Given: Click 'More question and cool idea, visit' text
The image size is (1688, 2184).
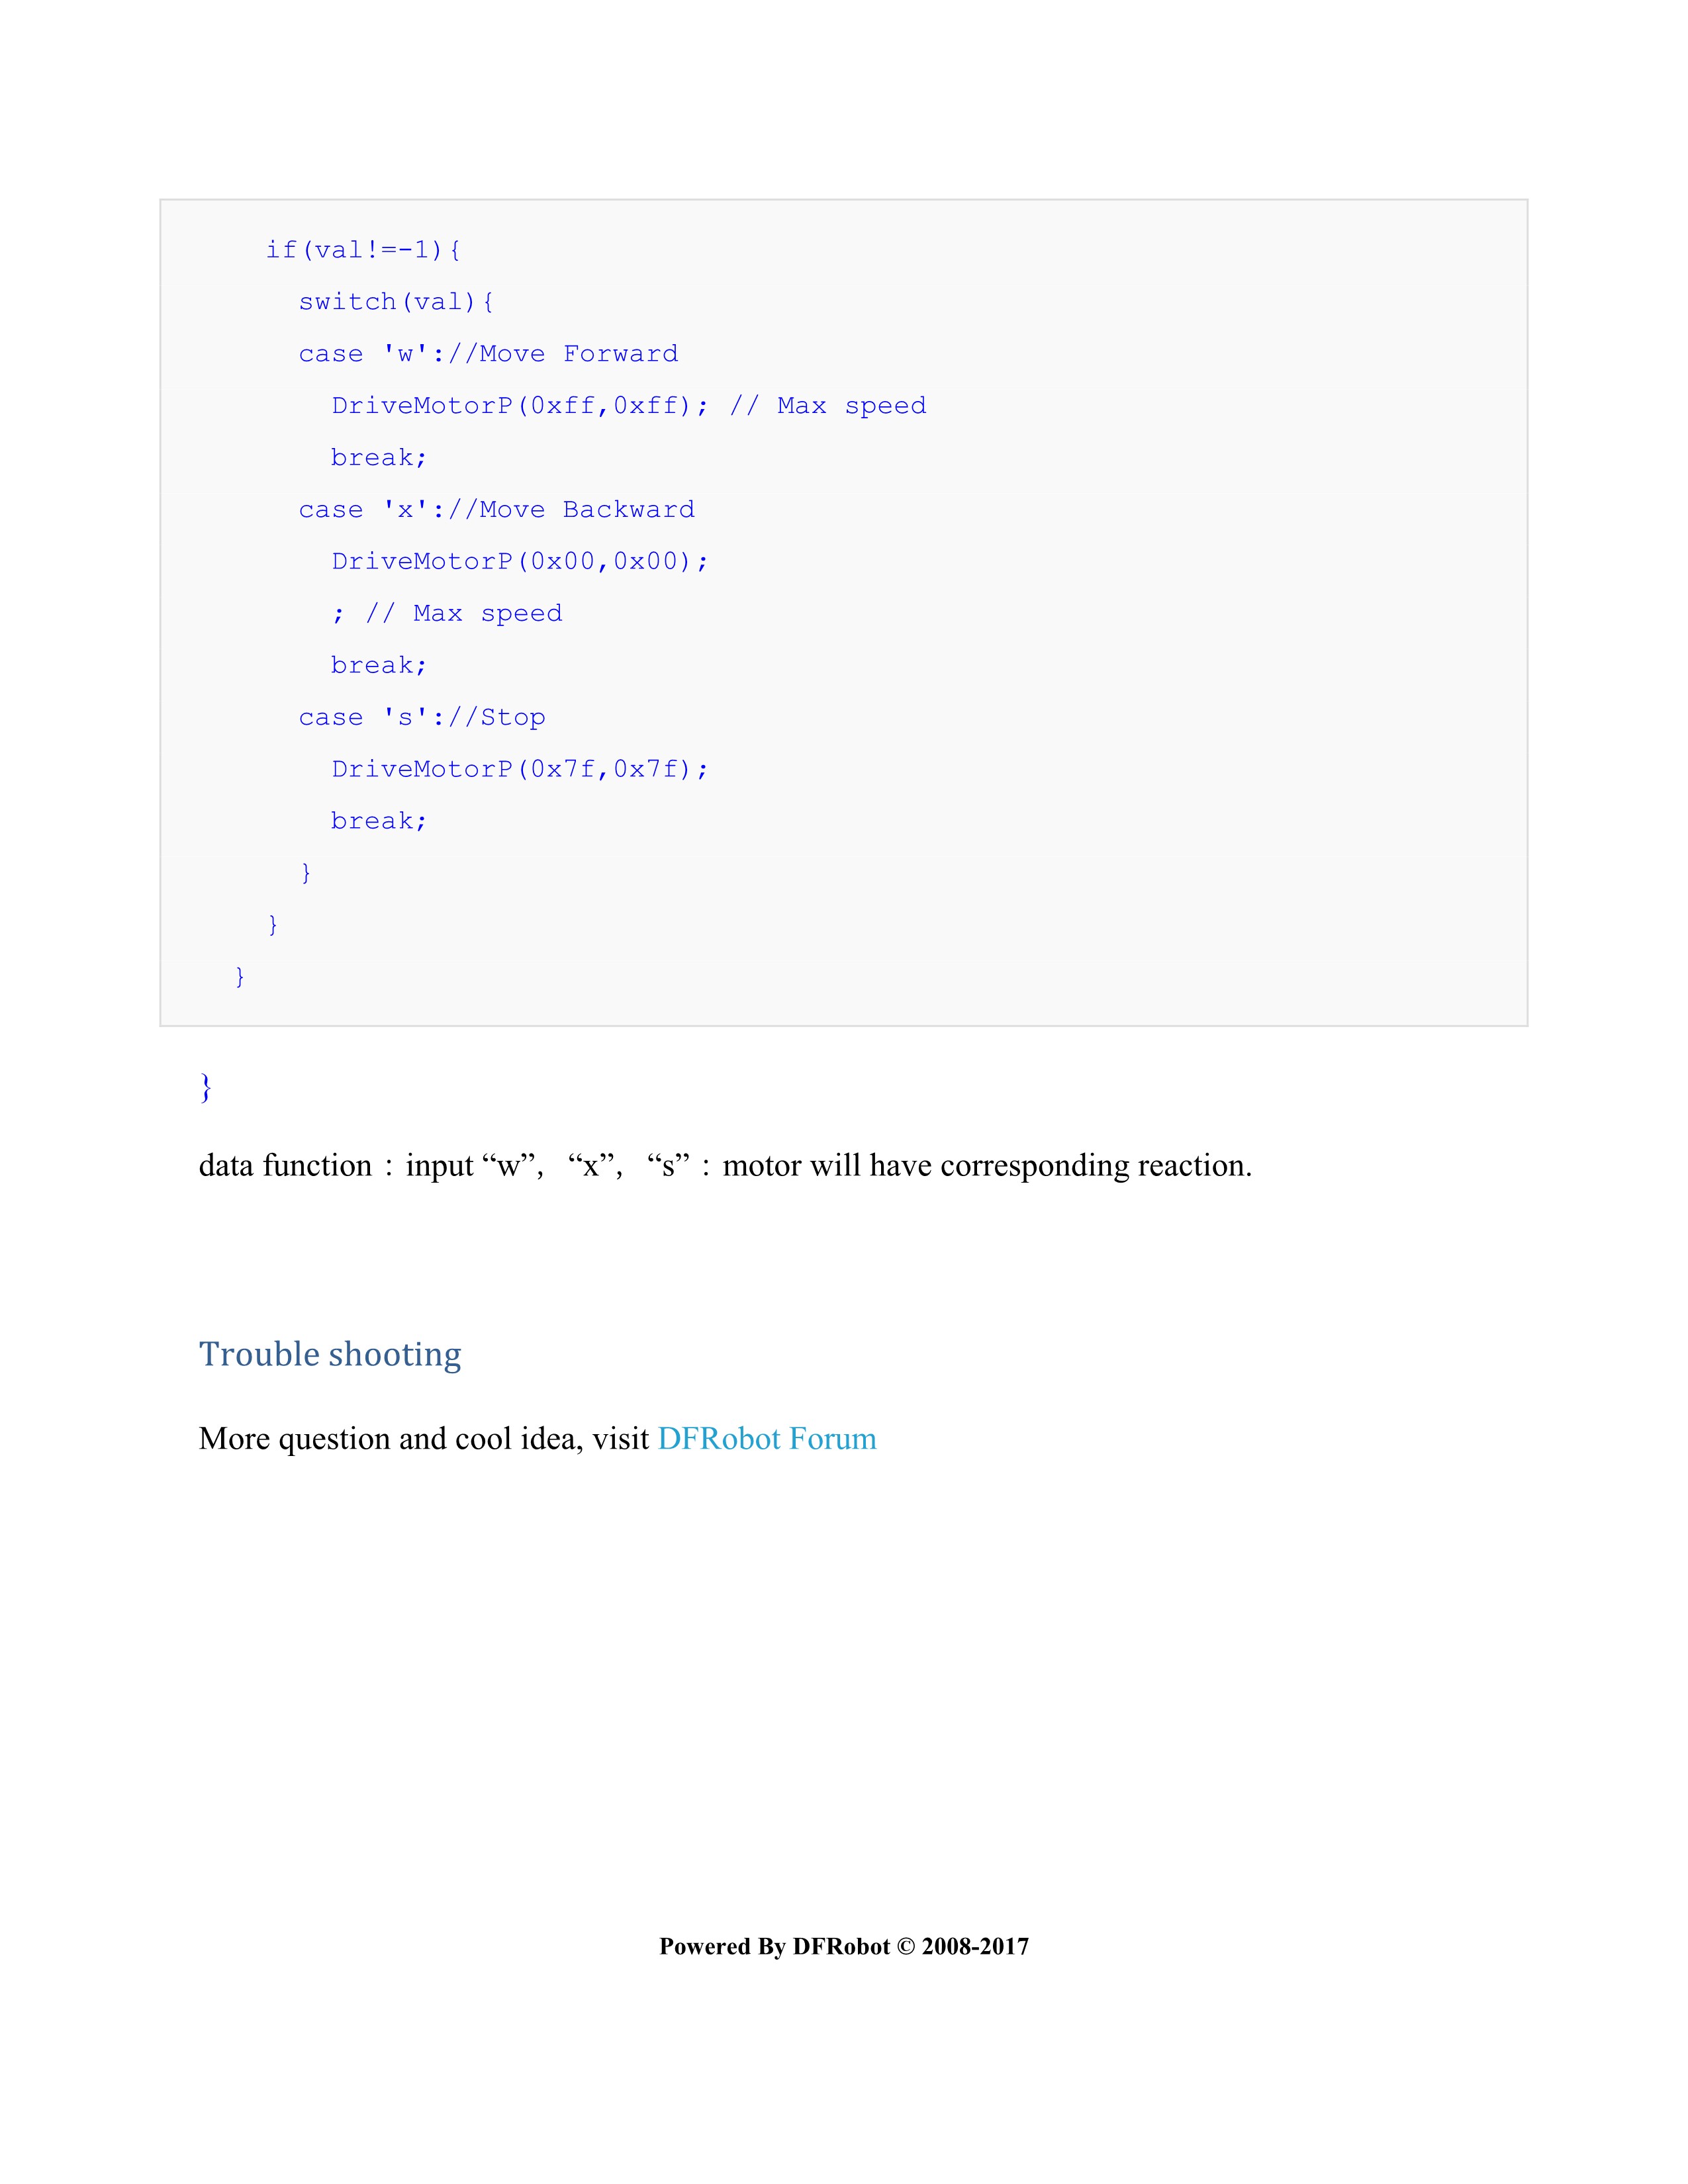Looking at the screenshot, I should click(424, 1438).
